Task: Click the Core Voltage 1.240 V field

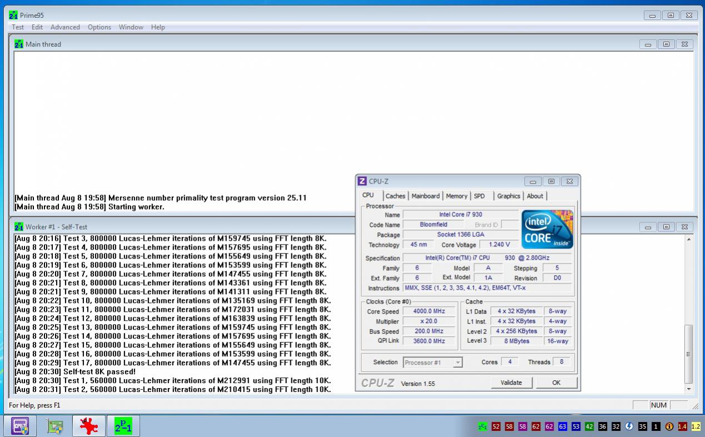Action: (x=499, y=245)
